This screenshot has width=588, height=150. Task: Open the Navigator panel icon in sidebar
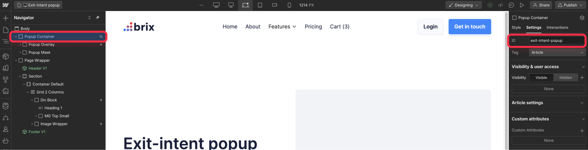(x=6, y=41)
